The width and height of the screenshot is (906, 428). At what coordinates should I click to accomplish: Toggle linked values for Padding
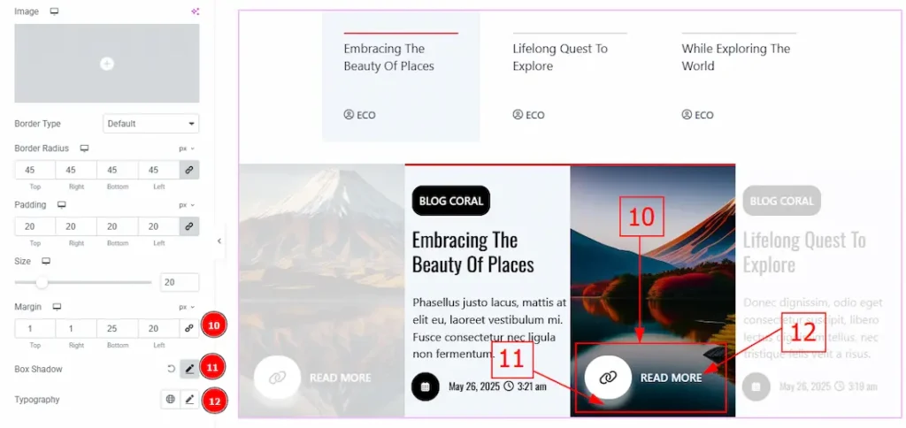188,226
